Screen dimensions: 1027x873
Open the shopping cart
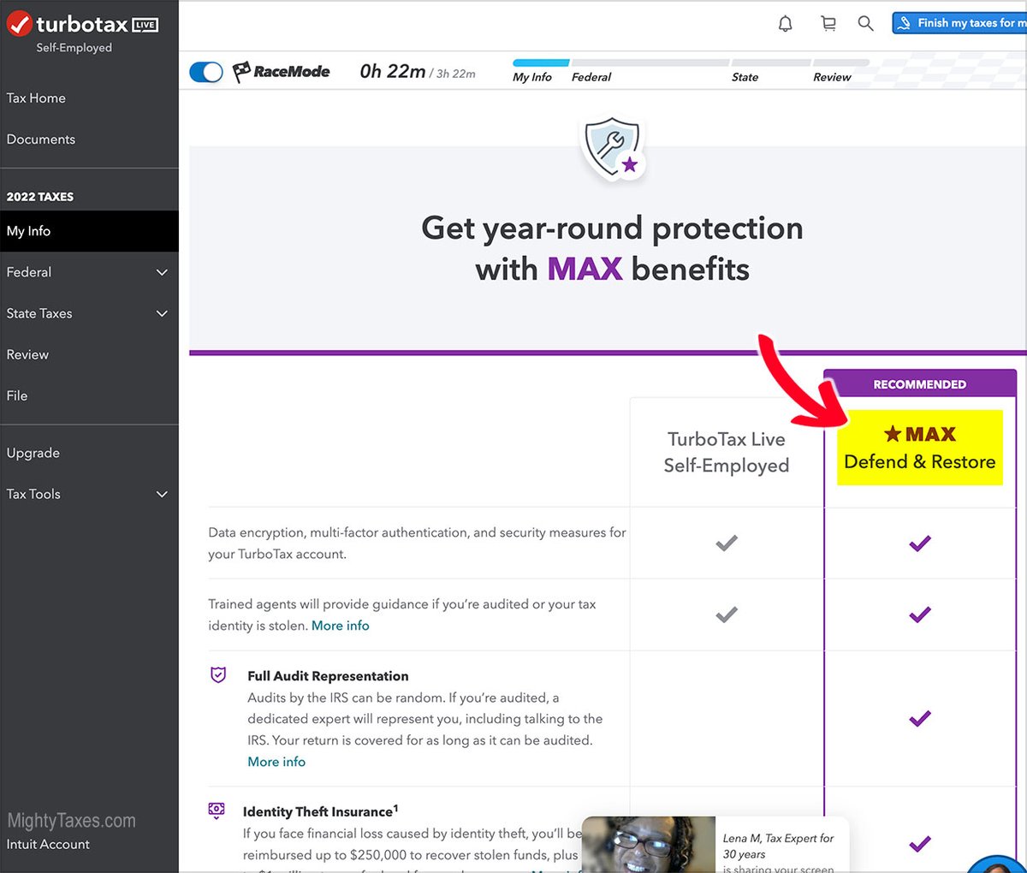pos(828,23)
